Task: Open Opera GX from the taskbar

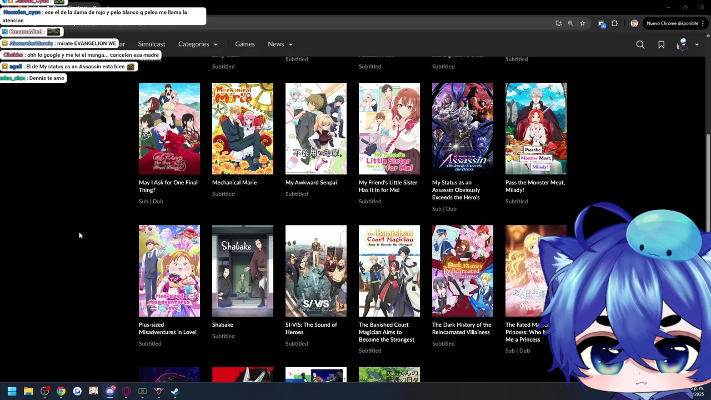Action: click(126, 391)
